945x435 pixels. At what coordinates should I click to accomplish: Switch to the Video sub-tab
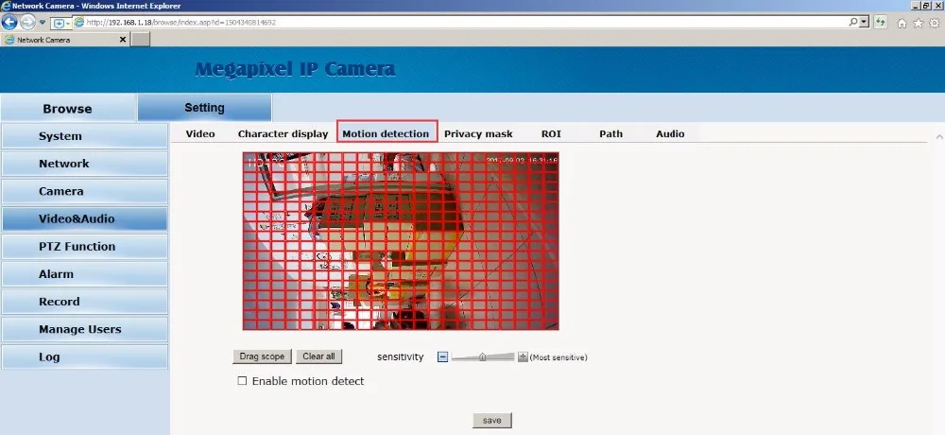click(200, 134)
